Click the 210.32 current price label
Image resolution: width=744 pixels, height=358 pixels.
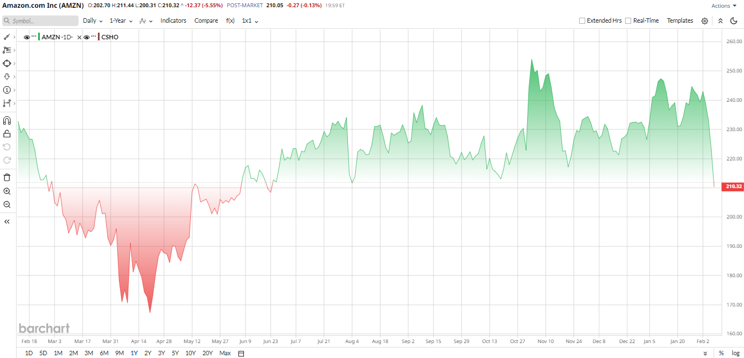[733, 187]
